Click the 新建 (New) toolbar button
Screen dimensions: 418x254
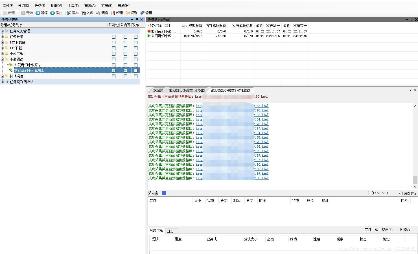pyautogui.click(x=9, y=13)
